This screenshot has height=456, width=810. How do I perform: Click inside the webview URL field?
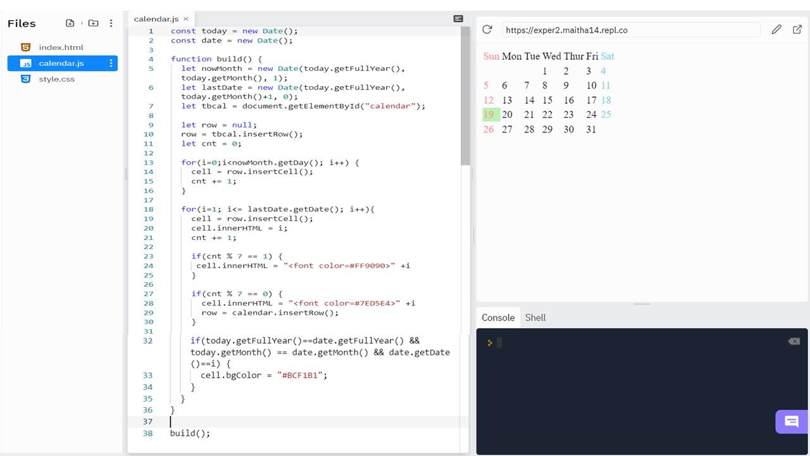631,30
